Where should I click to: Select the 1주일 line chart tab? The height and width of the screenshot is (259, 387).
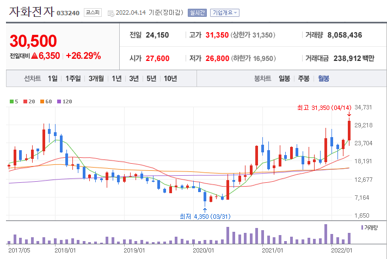tap(73, 78)
